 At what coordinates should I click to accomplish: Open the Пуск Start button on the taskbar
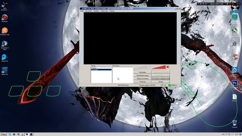pos(3,134)
